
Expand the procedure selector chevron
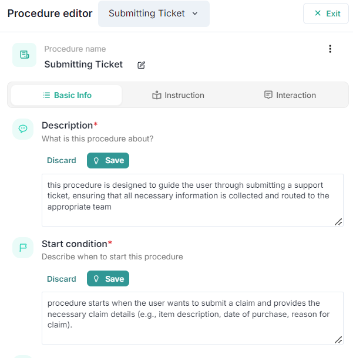coord(195,13)
